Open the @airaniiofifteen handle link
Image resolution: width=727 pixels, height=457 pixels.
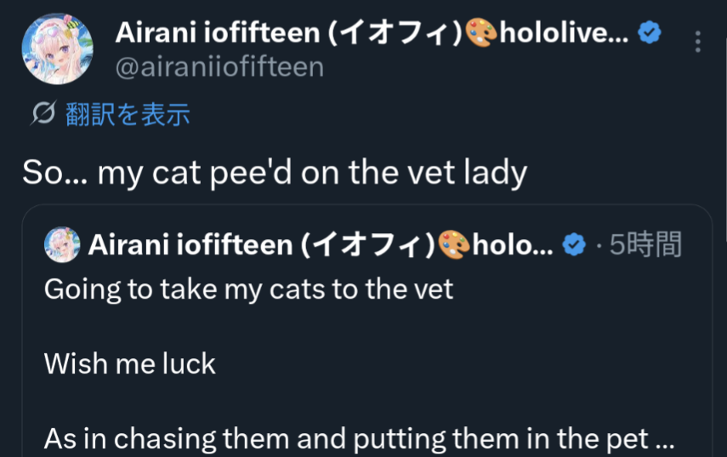219,67
